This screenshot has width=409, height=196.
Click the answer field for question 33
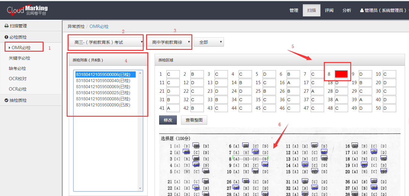pyautogui.click(x=221, y=100)
